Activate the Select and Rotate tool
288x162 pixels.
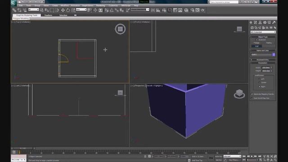(x=68, y=10)
